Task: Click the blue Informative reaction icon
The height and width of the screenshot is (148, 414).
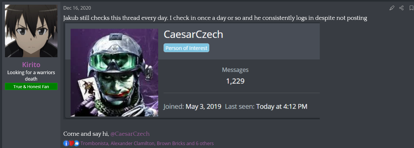Action: click(66, 143)
